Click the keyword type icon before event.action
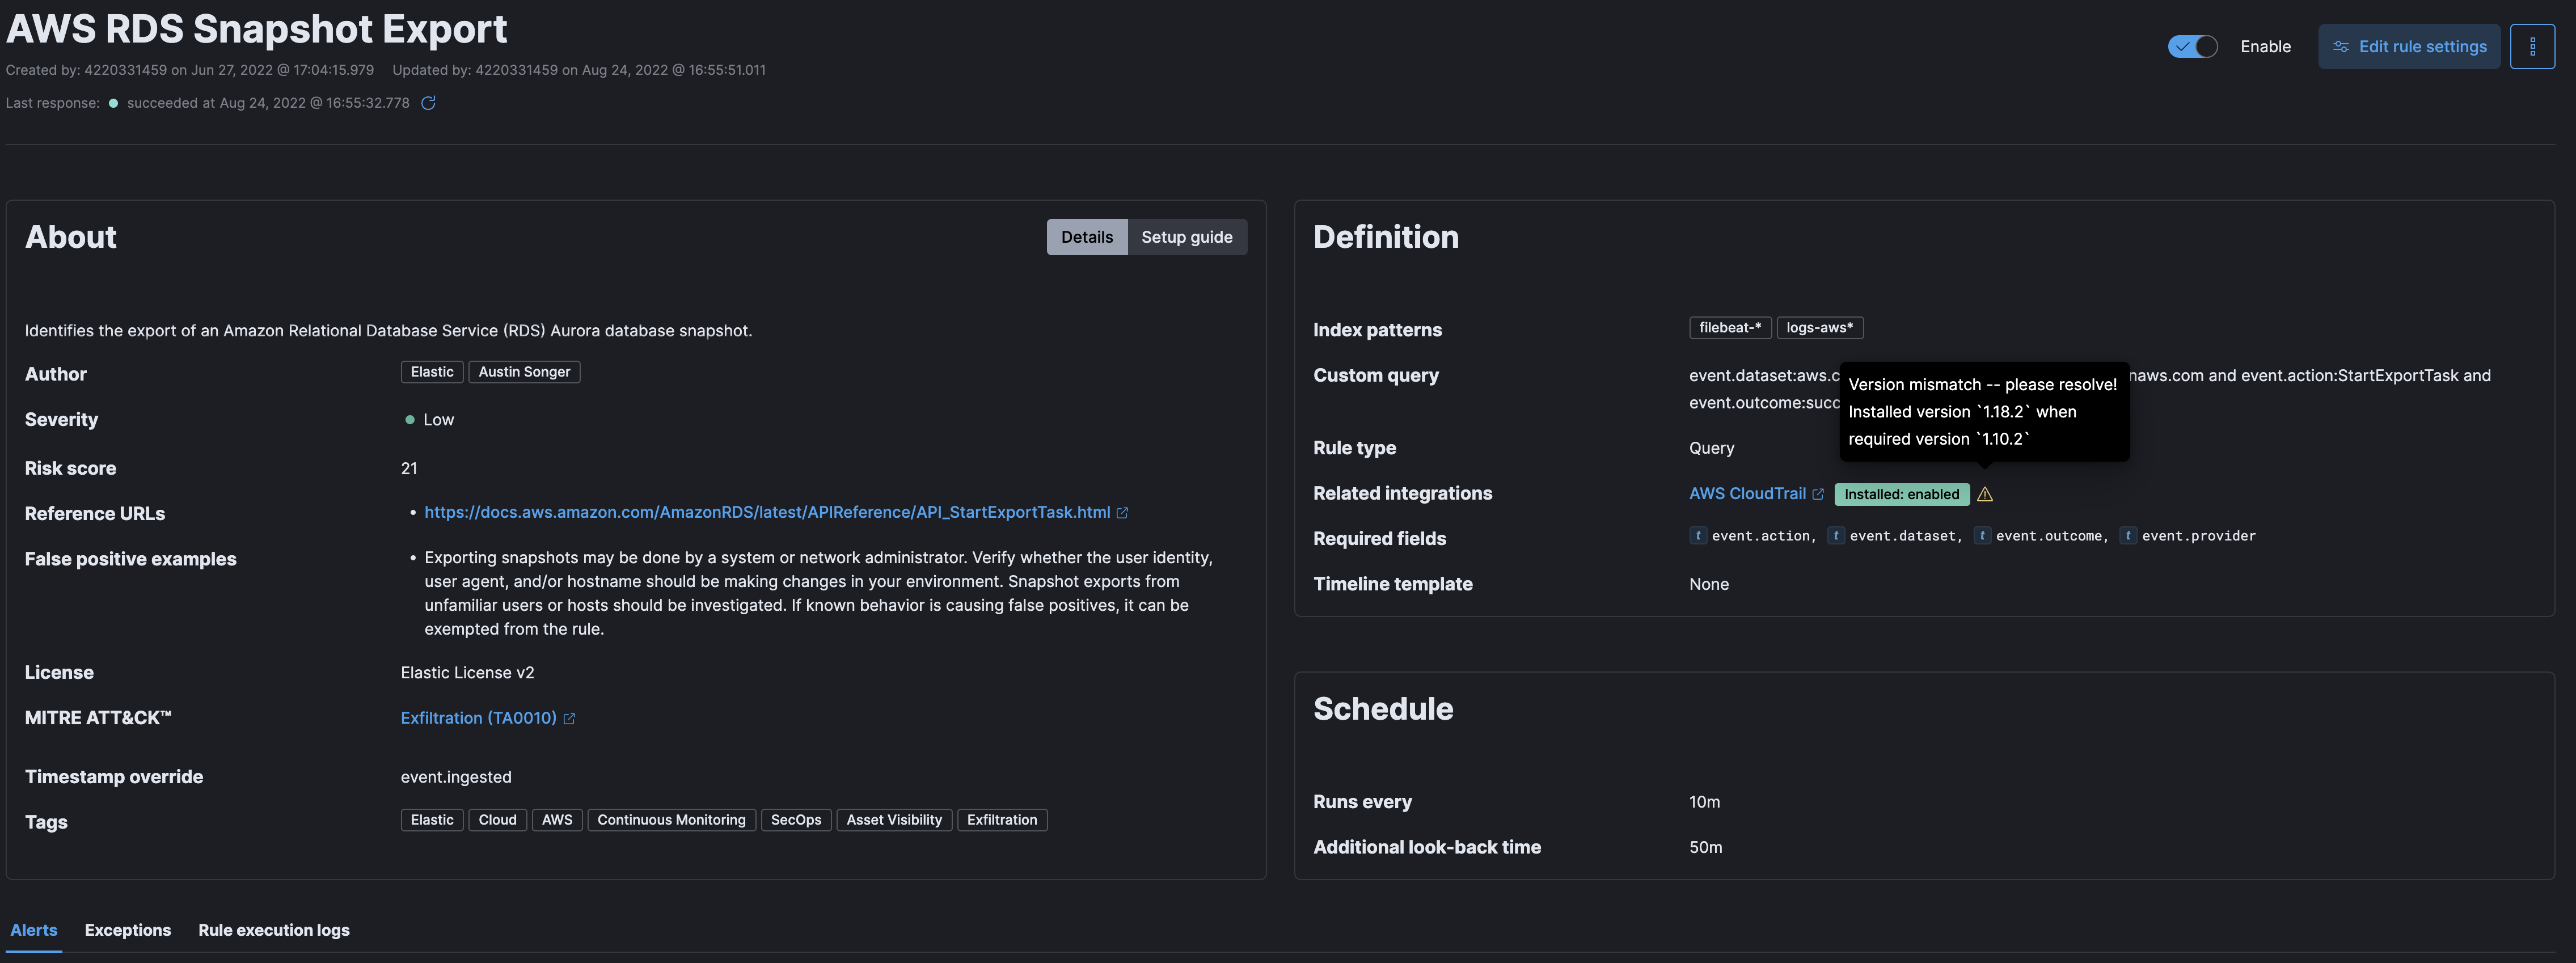 (x=1699, y=535)
